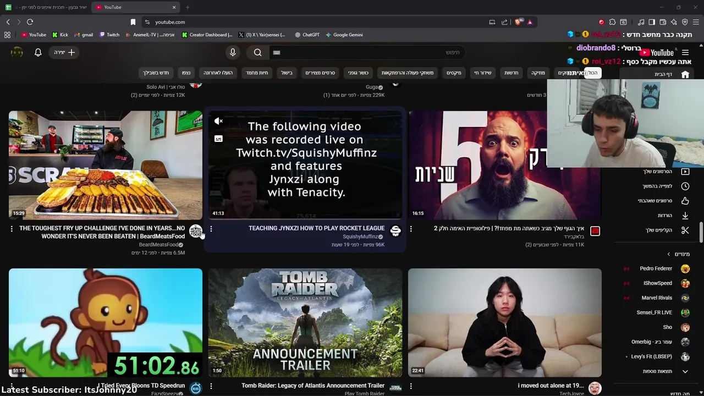Open the IShowSpeed subscription in the sidebar
This screenshot has height=396, width=704.
(658, 283)
